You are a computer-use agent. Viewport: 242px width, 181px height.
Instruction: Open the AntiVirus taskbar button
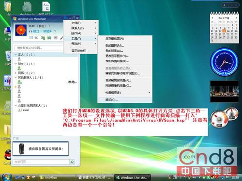(x=57, y=178)
